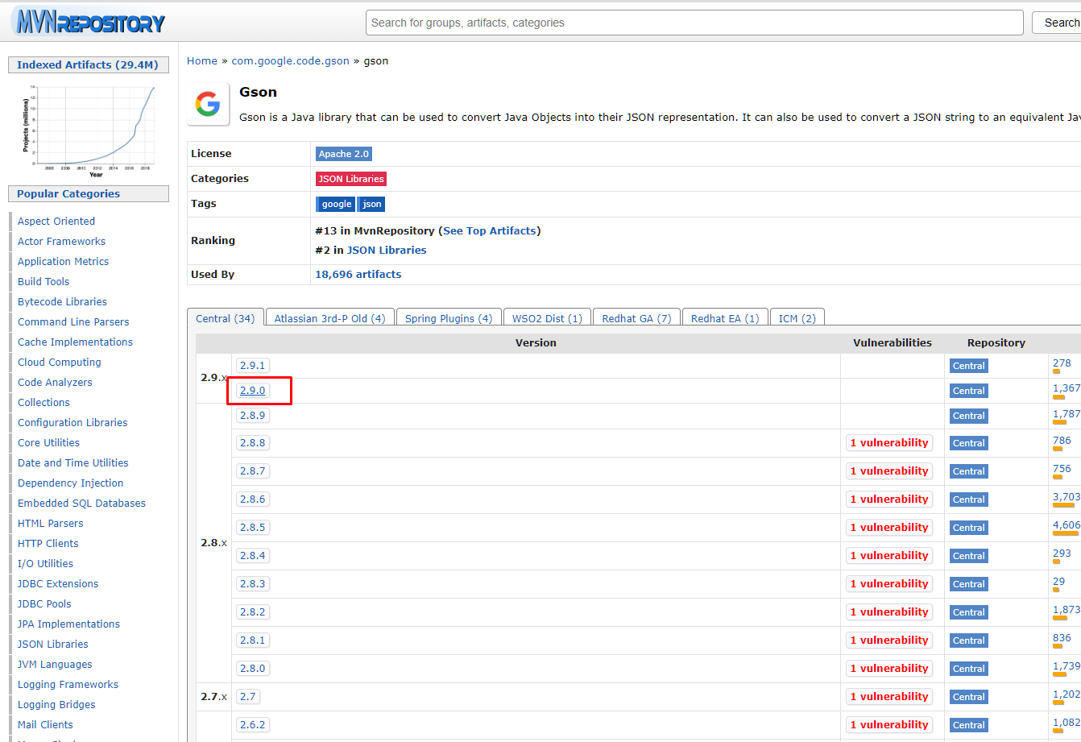The image size is (1081, 742).
Task: Click Central repository badge for 2.9.1
Action: [968, 366]
